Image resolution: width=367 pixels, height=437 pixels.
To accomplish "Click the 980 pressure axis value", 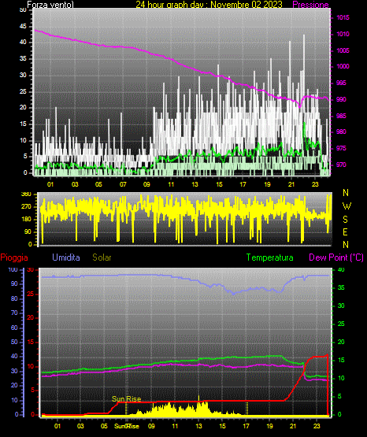I will click(341, 131).
